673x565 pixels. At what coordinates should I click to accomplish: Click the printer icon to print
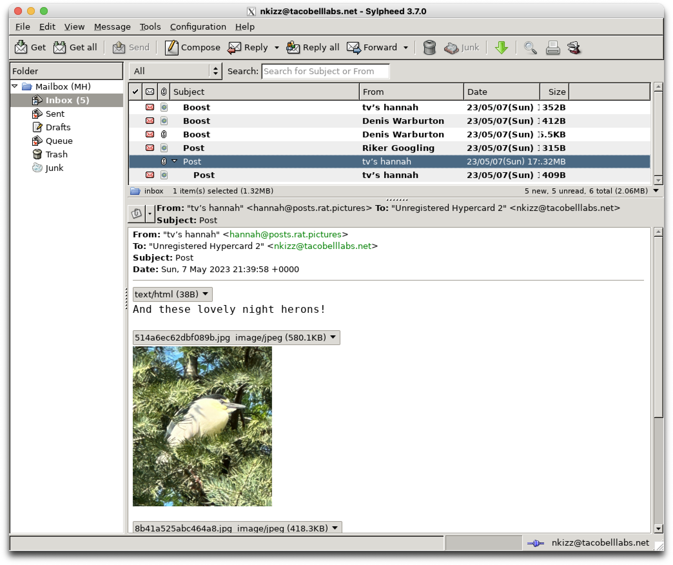[552, 48]
